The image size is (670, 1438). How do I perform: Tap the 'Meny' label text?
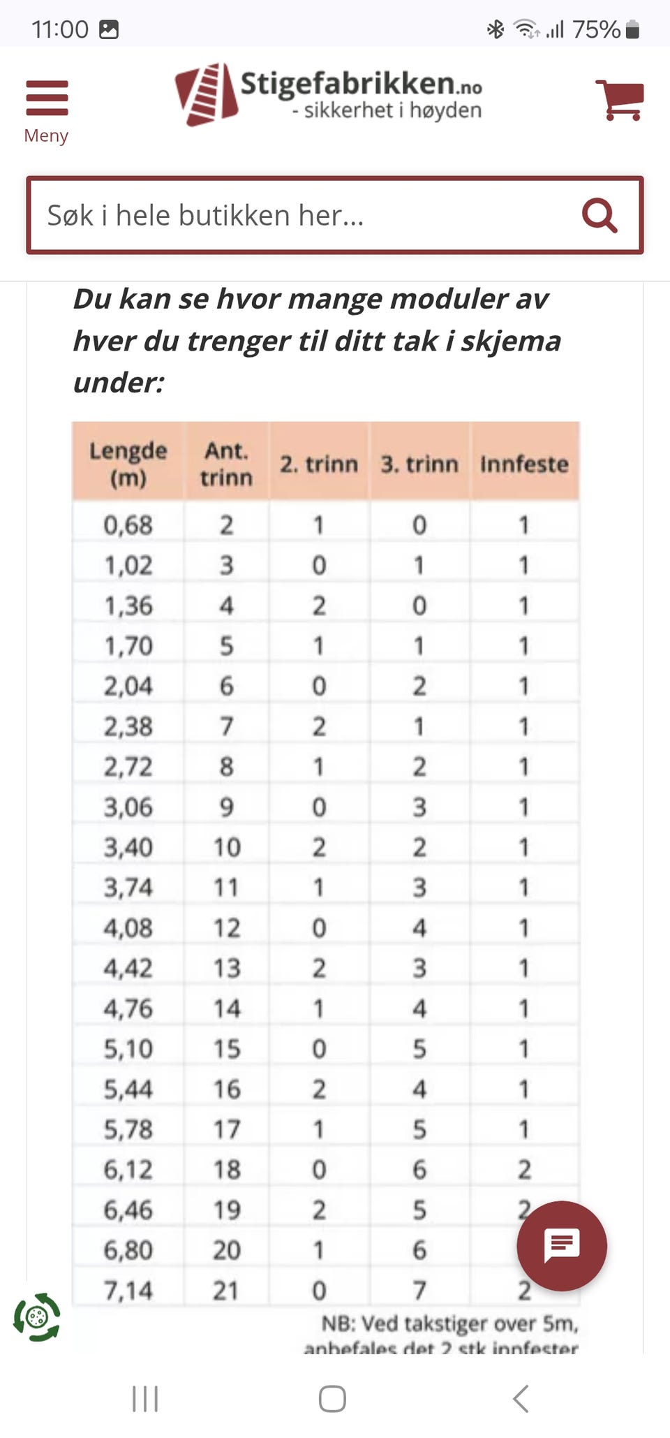46,135
